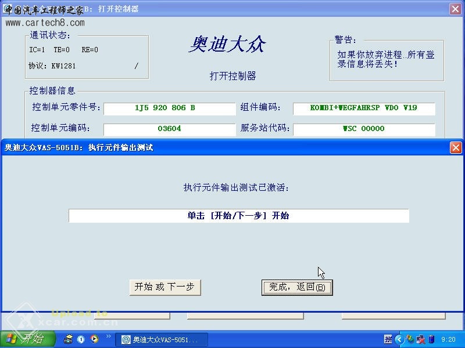This screenshot has width=465, height=348.
Task: Click the blue round icon in quick launch
Action: (81, 339)
